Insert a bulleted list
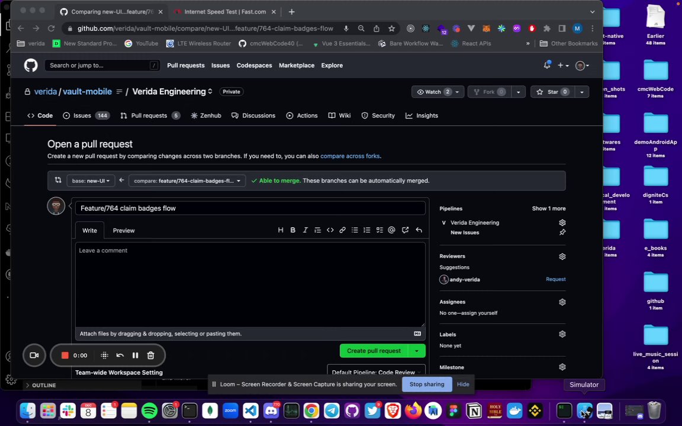682x426 pixels. [x=355, y=230]
